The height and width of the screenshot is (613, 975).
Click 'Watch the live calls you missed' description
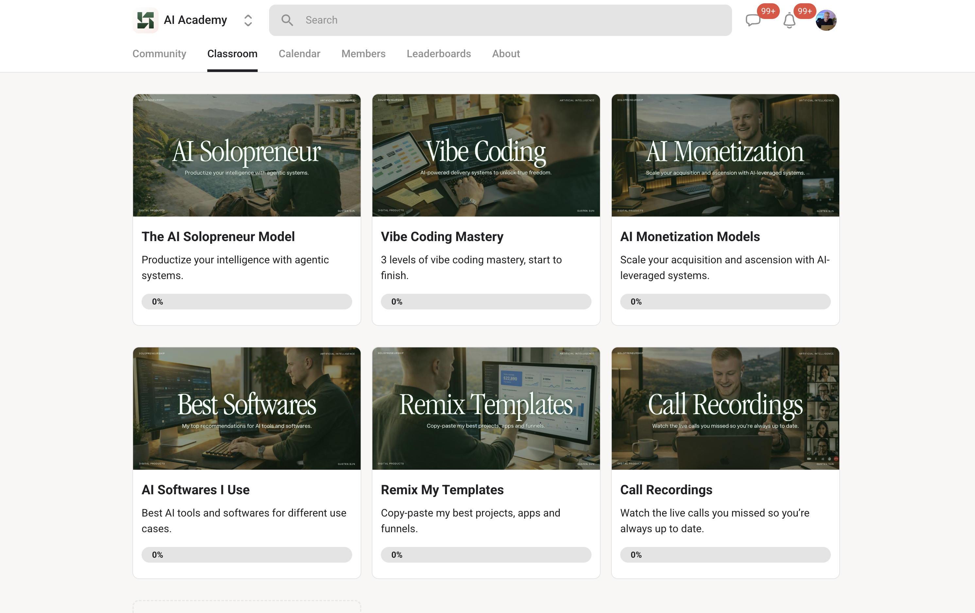715,521
